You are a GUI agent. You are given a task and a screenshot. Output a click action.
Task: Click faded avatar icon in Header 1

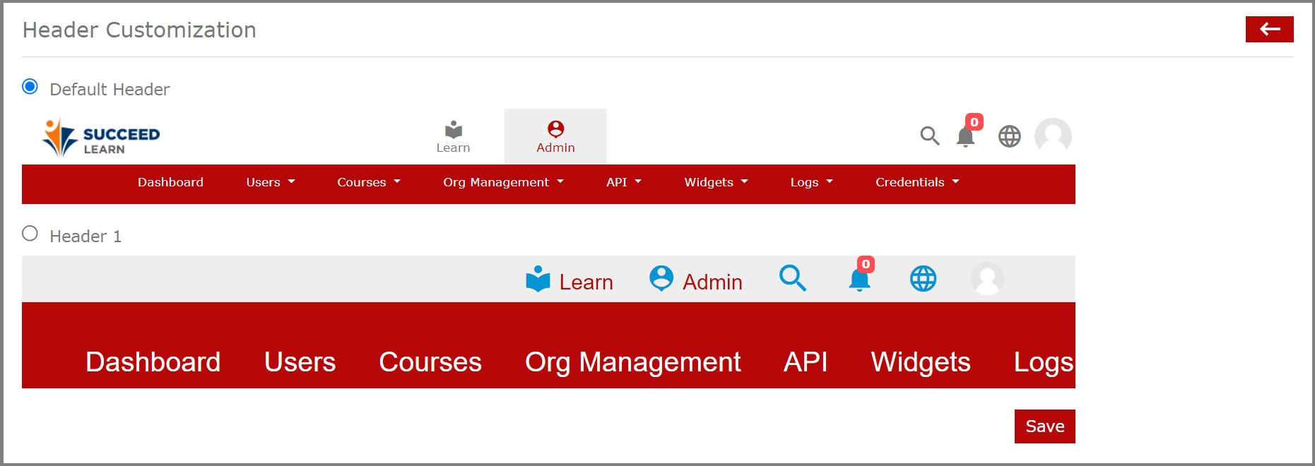pos(987,278)
